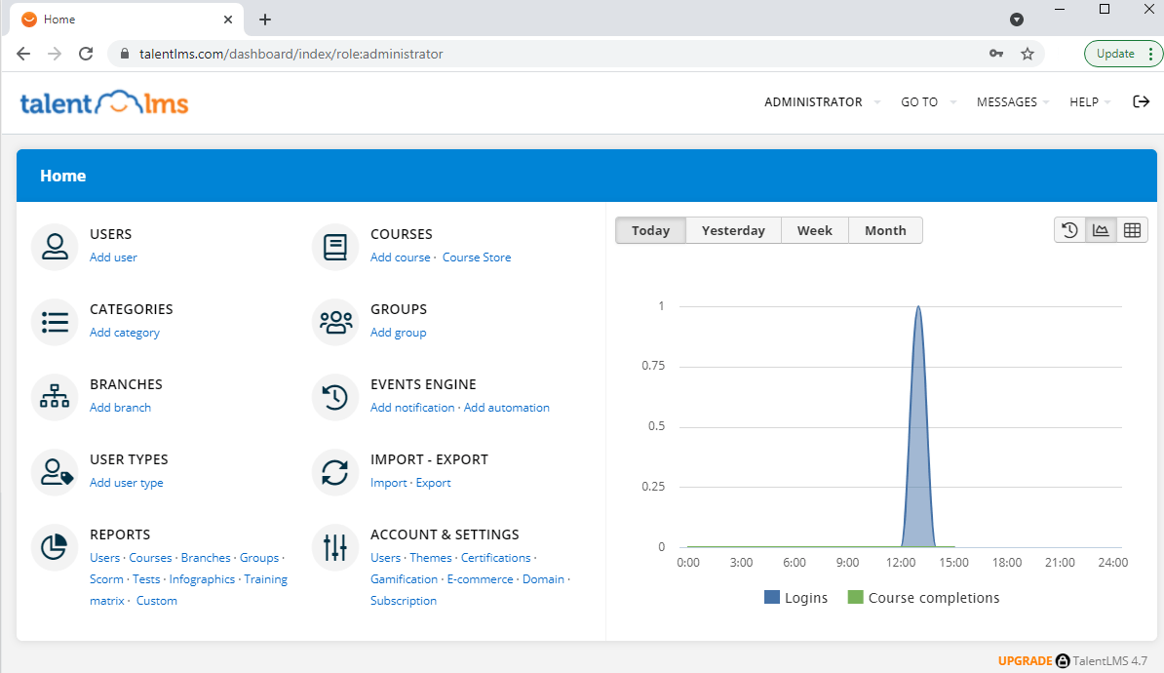Bookmark page with the star icon

1028,54
